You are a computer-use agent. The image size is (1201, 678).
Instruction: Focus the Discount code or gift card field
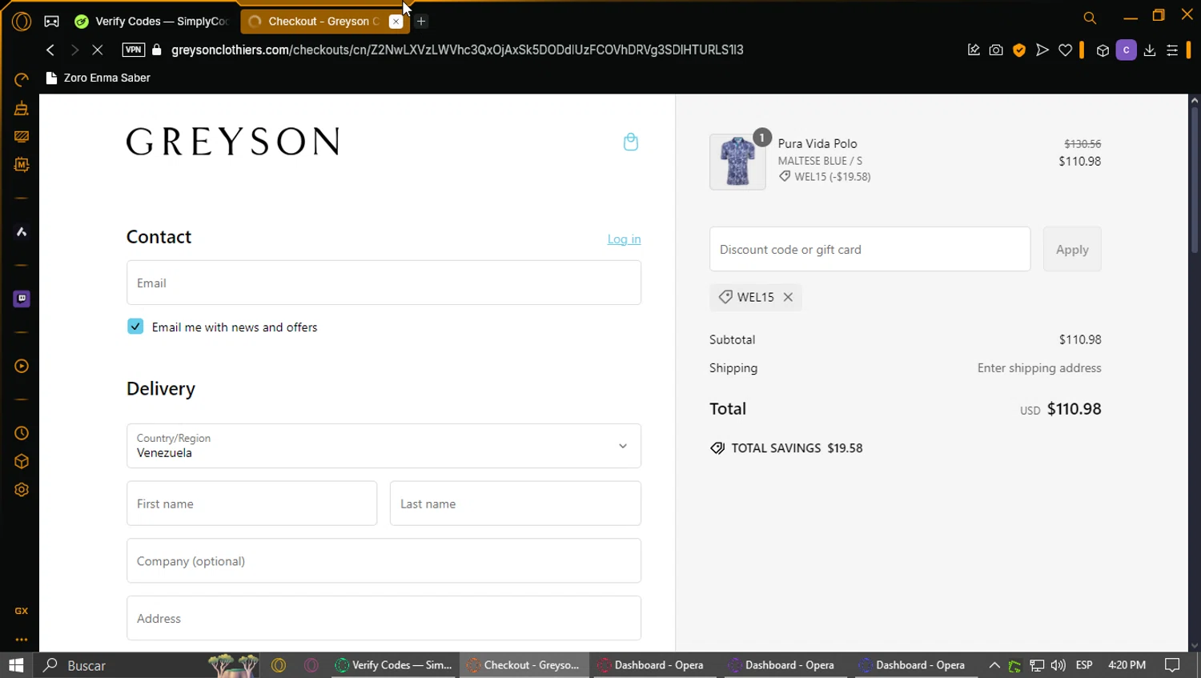click(x=870, y=249)
